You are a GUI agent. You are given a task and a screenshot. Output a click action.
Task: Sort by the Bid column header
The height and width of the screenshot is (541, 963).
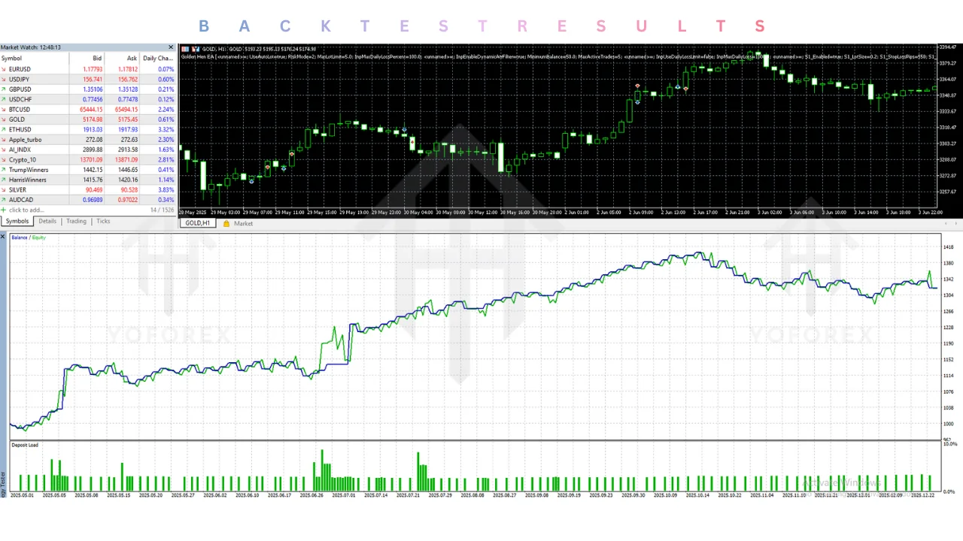click(x=96, y=58)
